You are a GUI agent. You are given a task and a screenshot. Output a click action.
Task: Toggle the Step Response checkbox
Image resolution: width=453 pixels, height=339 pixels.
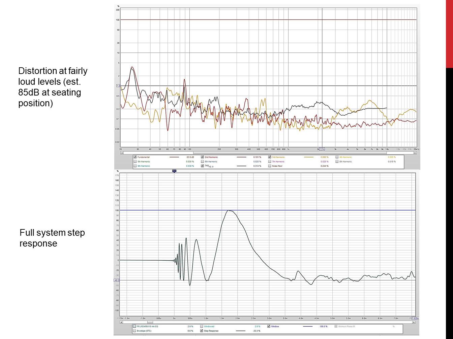point(202,331)
